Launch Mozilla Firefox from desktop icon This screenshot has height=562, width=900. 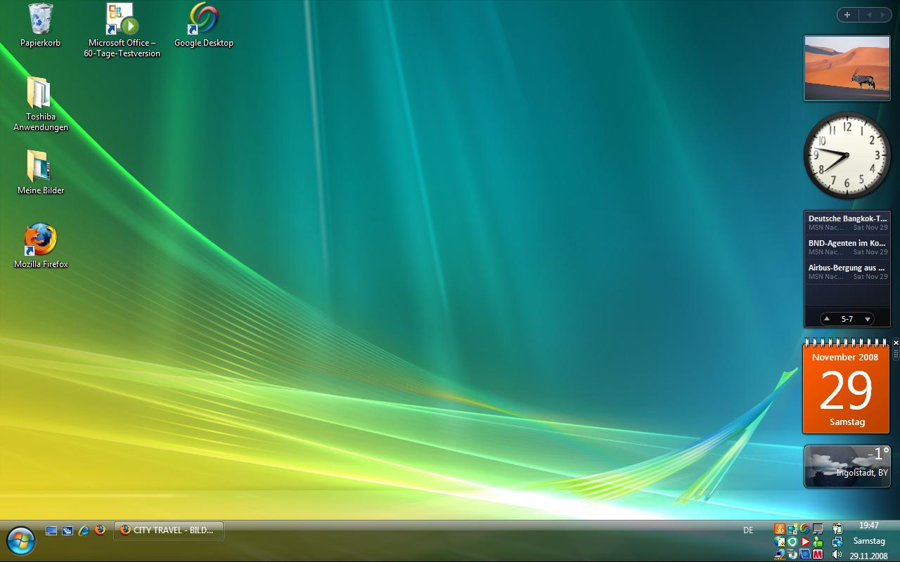(40, 241)
